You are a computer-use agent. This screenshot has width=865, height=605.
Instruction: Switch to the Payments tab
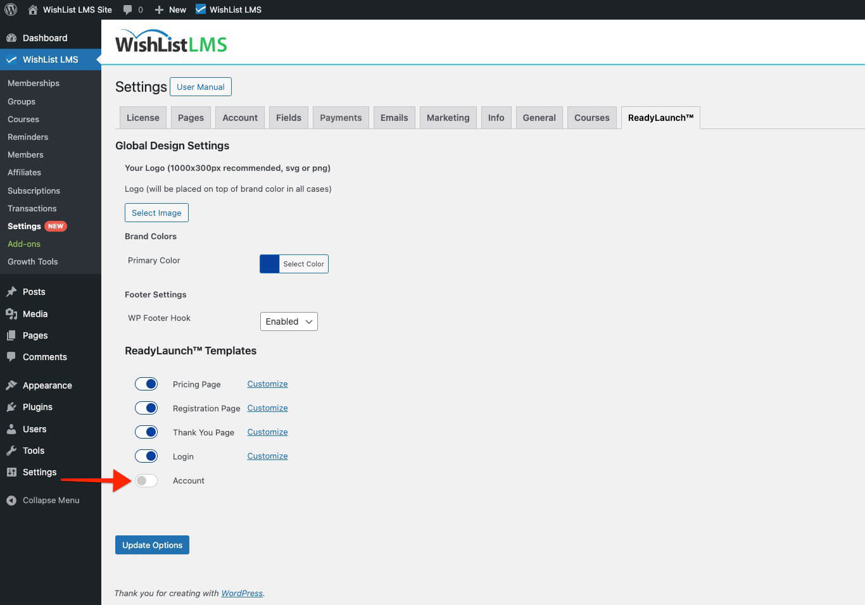[x=341, y=117]
